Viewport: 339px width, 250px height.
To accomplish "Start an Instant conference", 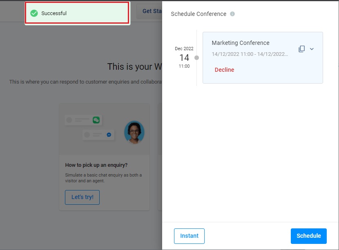I will click(x=189, y=236).
